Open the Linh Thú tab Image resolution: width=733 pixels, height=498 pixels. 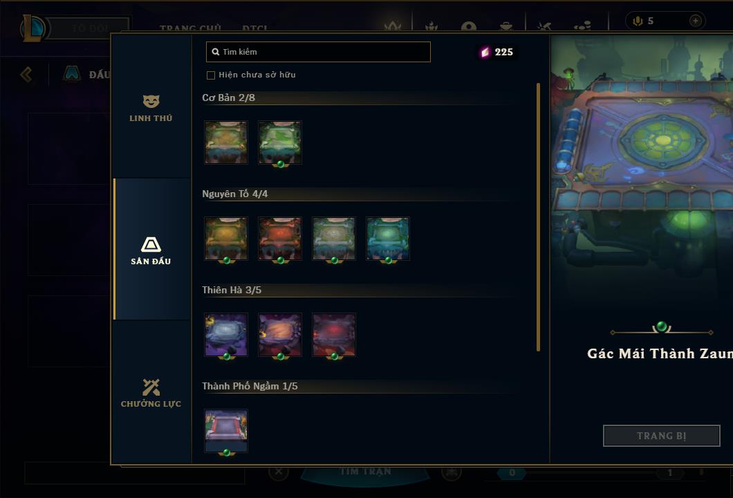151,109
